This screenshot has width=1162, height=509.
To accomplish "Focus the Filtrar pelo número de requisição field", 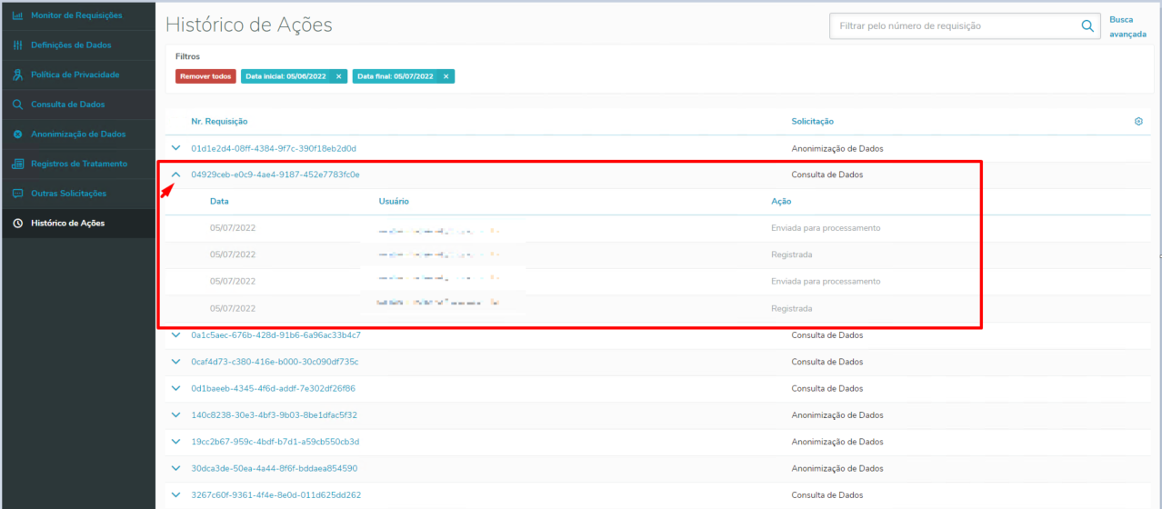I will pos(951,26).
